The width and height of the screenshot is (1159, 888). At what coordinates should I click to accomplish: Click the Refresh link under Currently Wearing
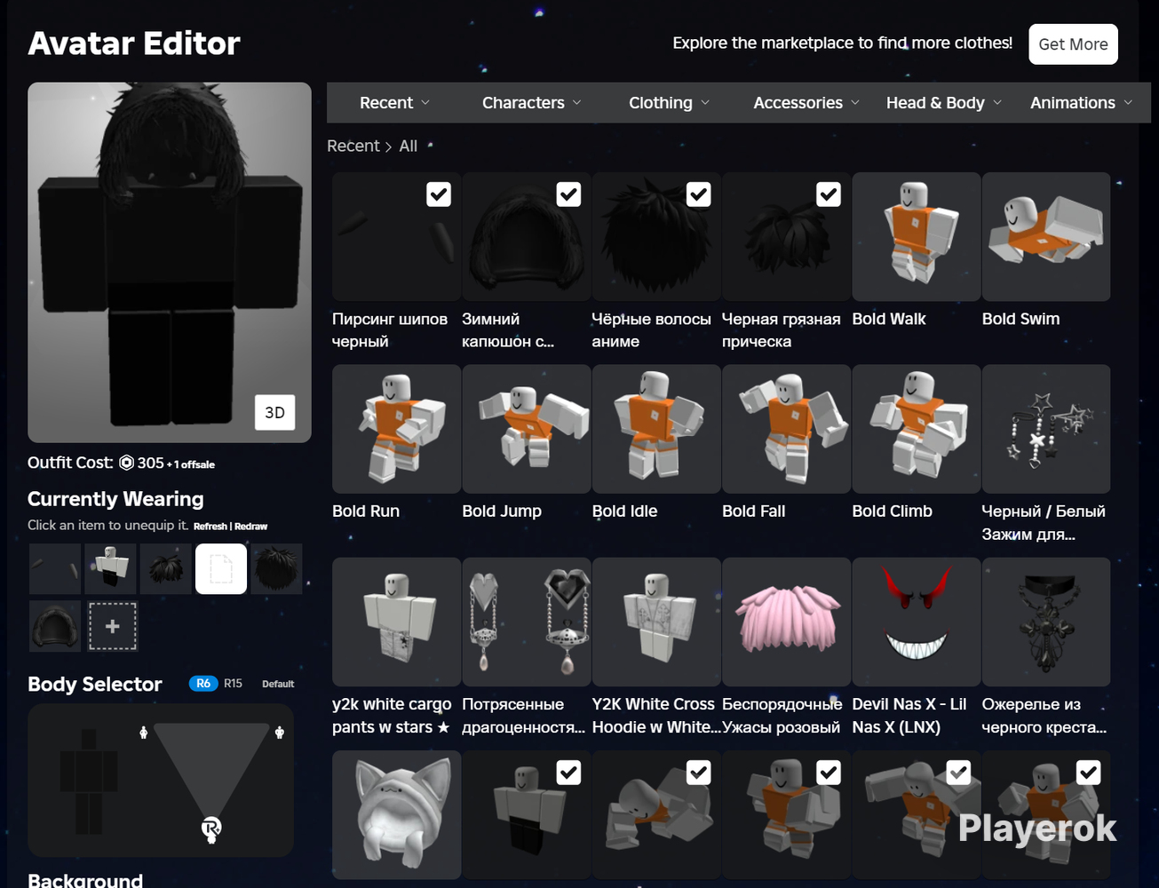[210, 527]
